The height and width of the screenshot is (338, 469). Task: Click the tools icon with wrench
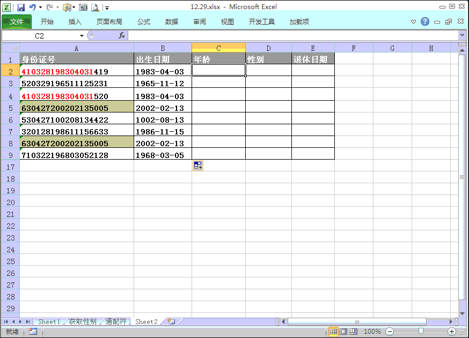pyautogui.click(x=67, y=7)
